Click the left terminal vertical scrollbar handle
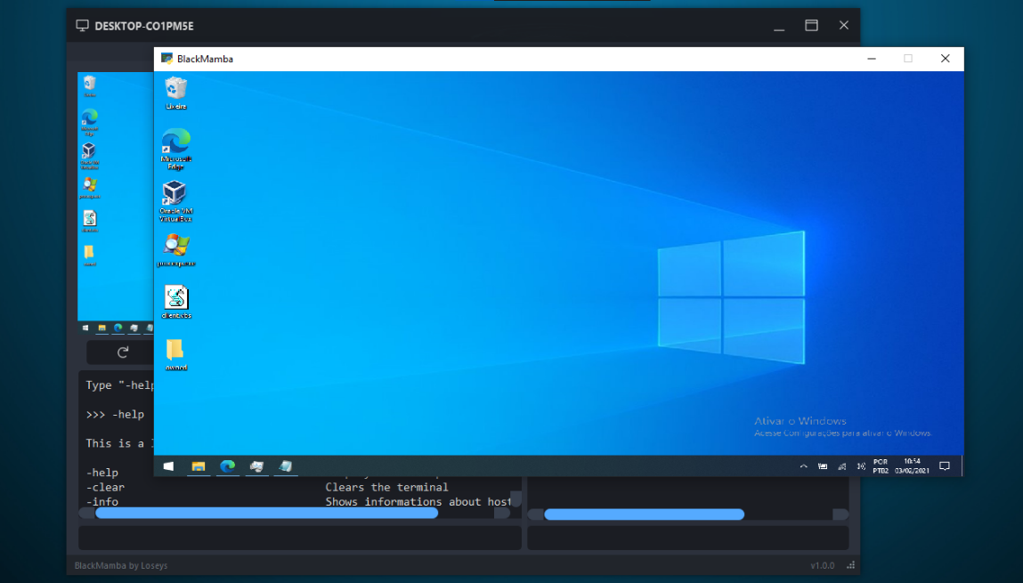1023x583 pixels. point(516,498)
